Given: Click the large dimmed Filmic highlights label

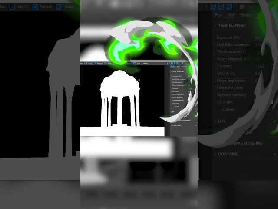Looking at the screenshot, I should [x=231, y=80].
